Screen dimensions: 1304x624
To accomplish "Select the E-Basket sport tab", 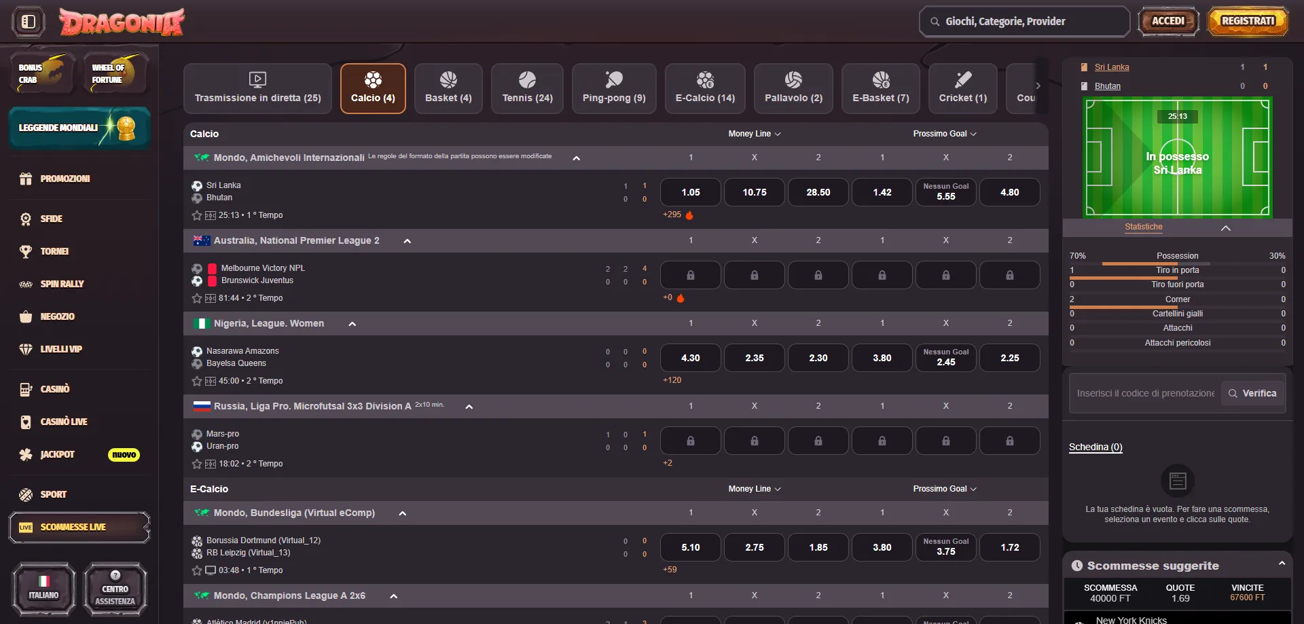I will [881, 88].
